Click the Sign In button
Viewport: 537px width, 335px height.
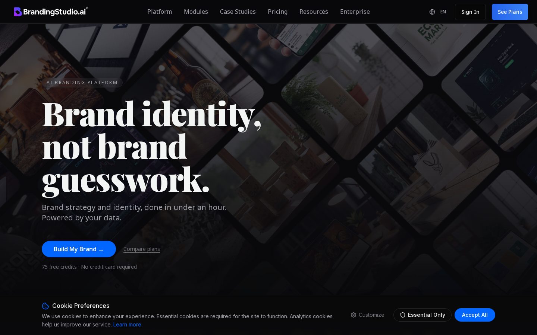tap(470, 12)
